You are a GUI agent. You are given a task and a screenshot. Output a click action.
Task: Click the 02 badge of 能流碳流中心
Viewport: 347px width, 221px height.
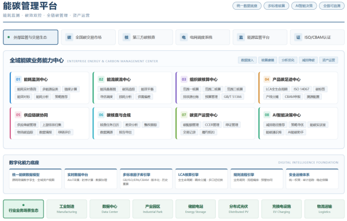[x=101, y=80]
